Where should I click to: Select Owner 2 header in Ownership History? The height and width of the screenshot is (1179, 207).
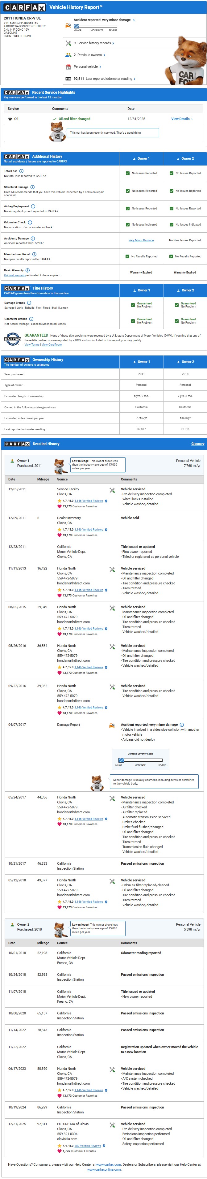185,362
